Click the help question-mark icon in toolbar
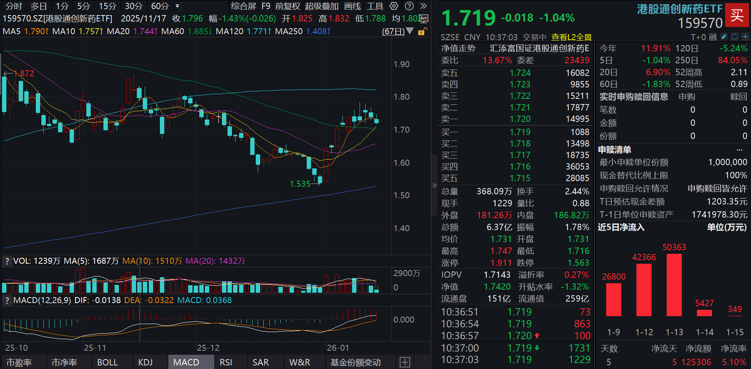Screen dimensions: 751x369 pos(409,6)
